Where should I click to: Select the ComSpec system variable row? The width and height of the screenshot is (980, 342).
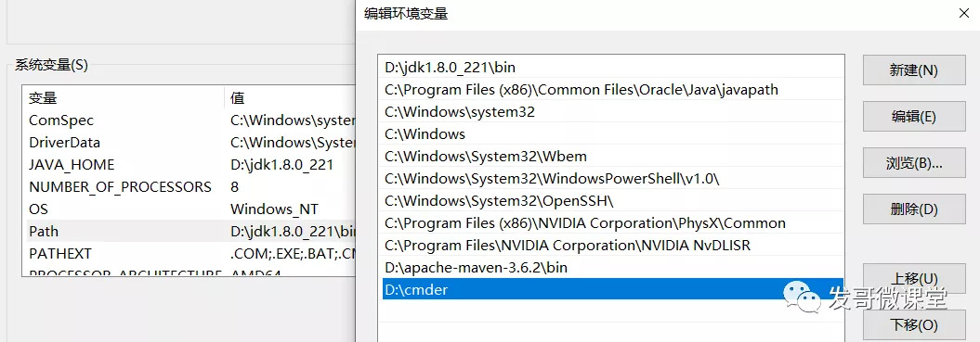click(x=189, y=120)
